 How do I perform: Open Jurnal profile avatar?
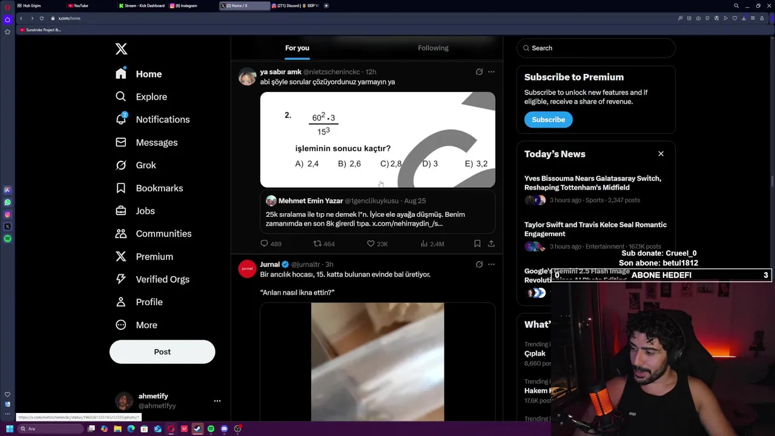coord(248,269)
